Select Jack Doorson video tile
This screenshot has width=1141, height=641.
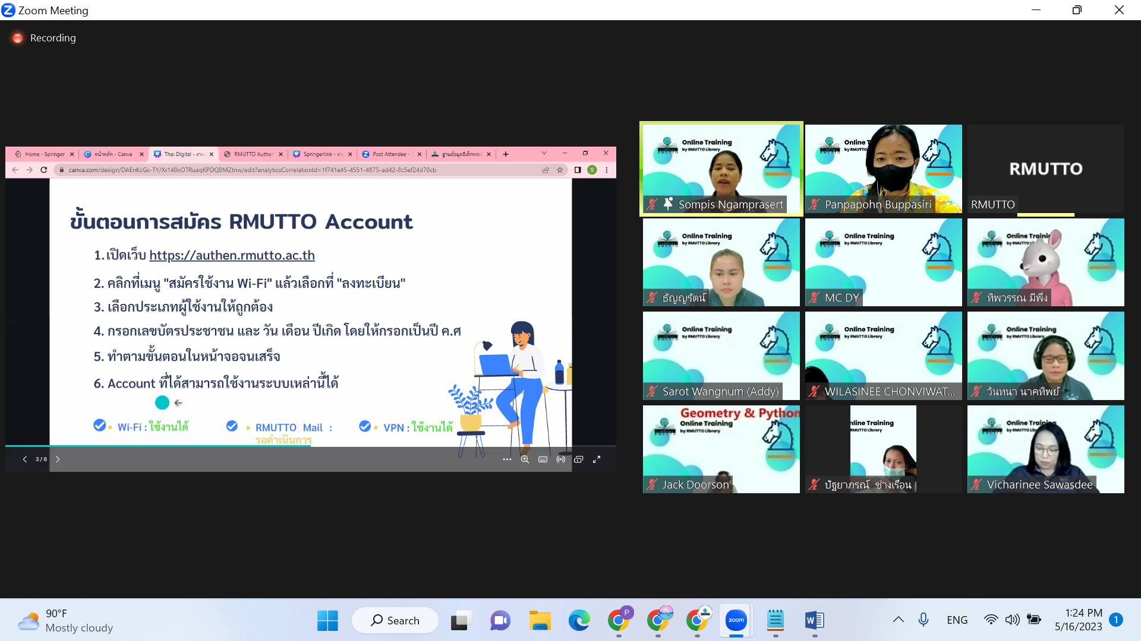(721, 449)
